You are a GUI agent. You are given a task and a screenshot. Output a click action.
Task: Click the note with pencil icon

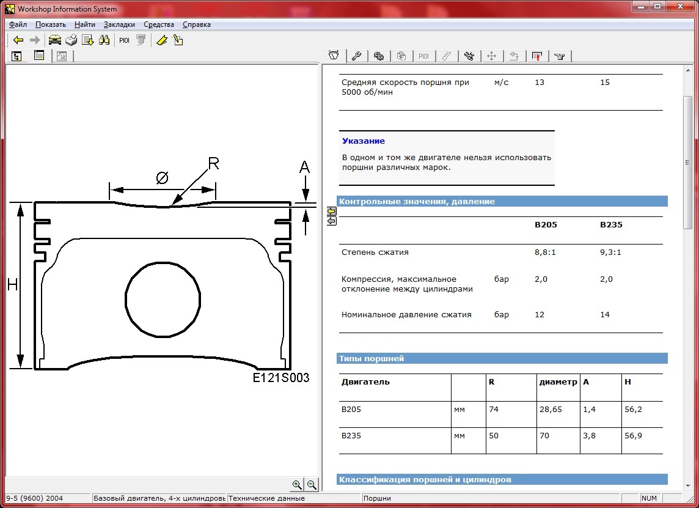178,40
